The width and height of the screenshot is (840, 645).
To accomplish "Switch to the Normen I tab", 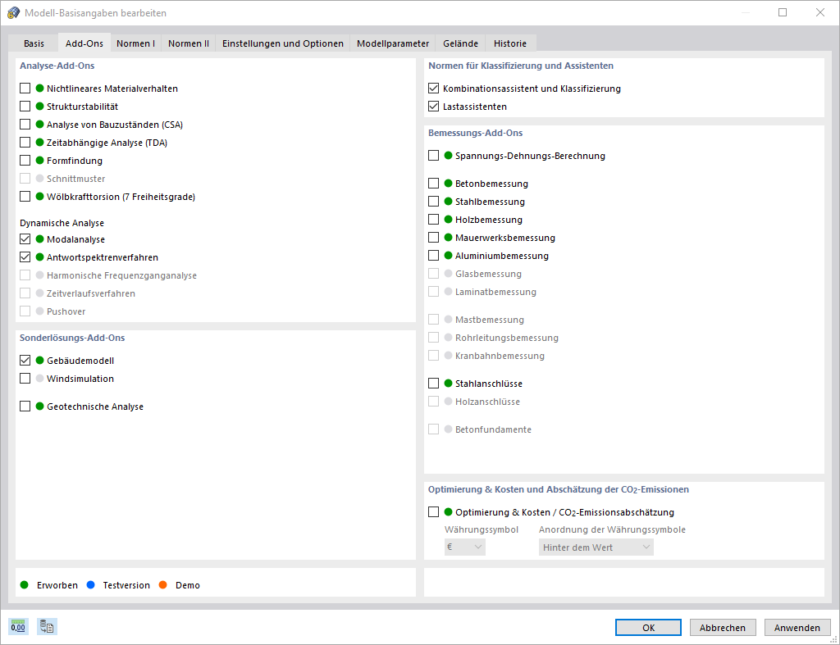I will click(135, 43).
